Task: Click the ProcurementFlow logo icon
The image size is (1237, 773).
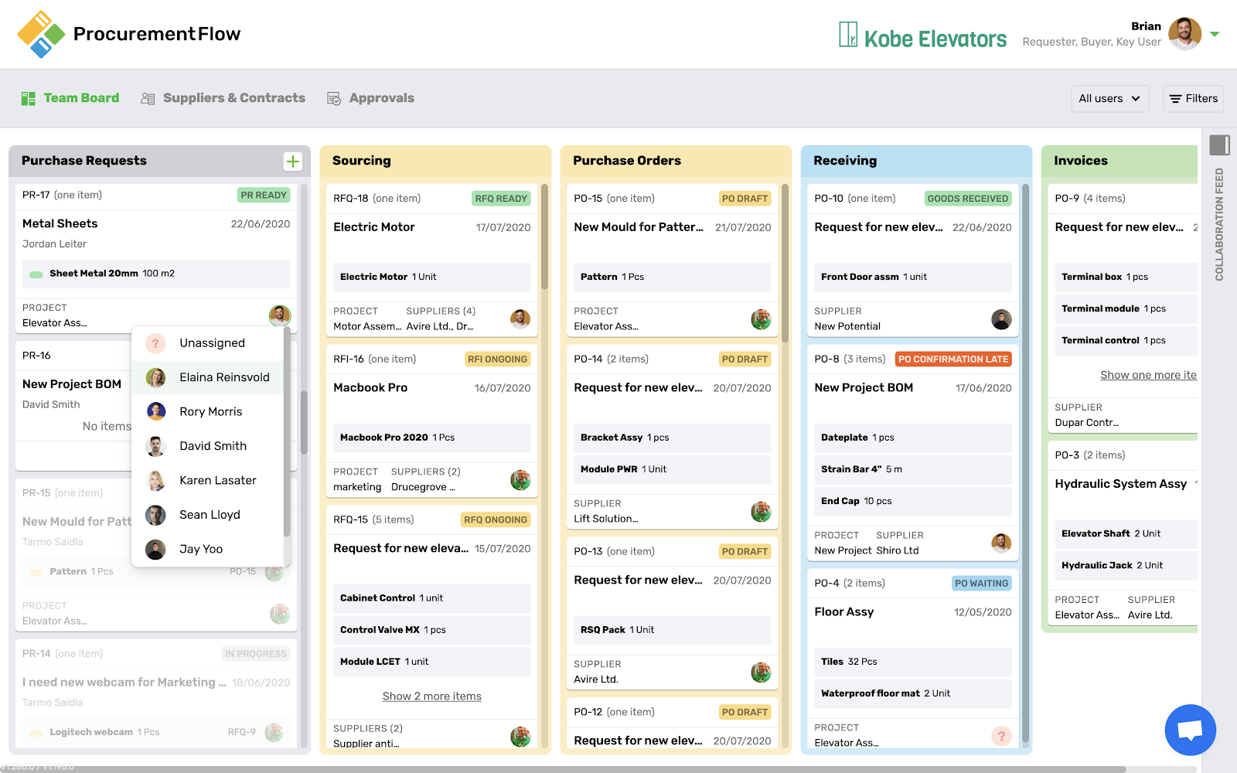Action: pyautogui.click(x=41, y=34)
